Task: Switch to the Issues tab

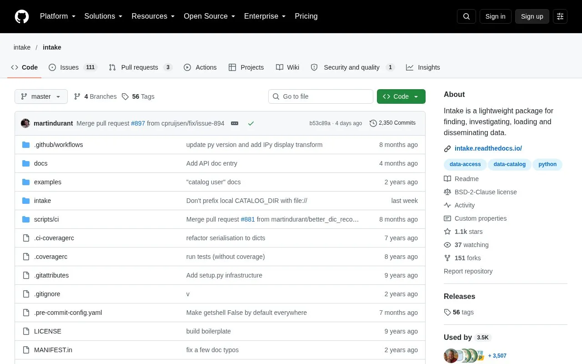Action: [x=73, y=67]
